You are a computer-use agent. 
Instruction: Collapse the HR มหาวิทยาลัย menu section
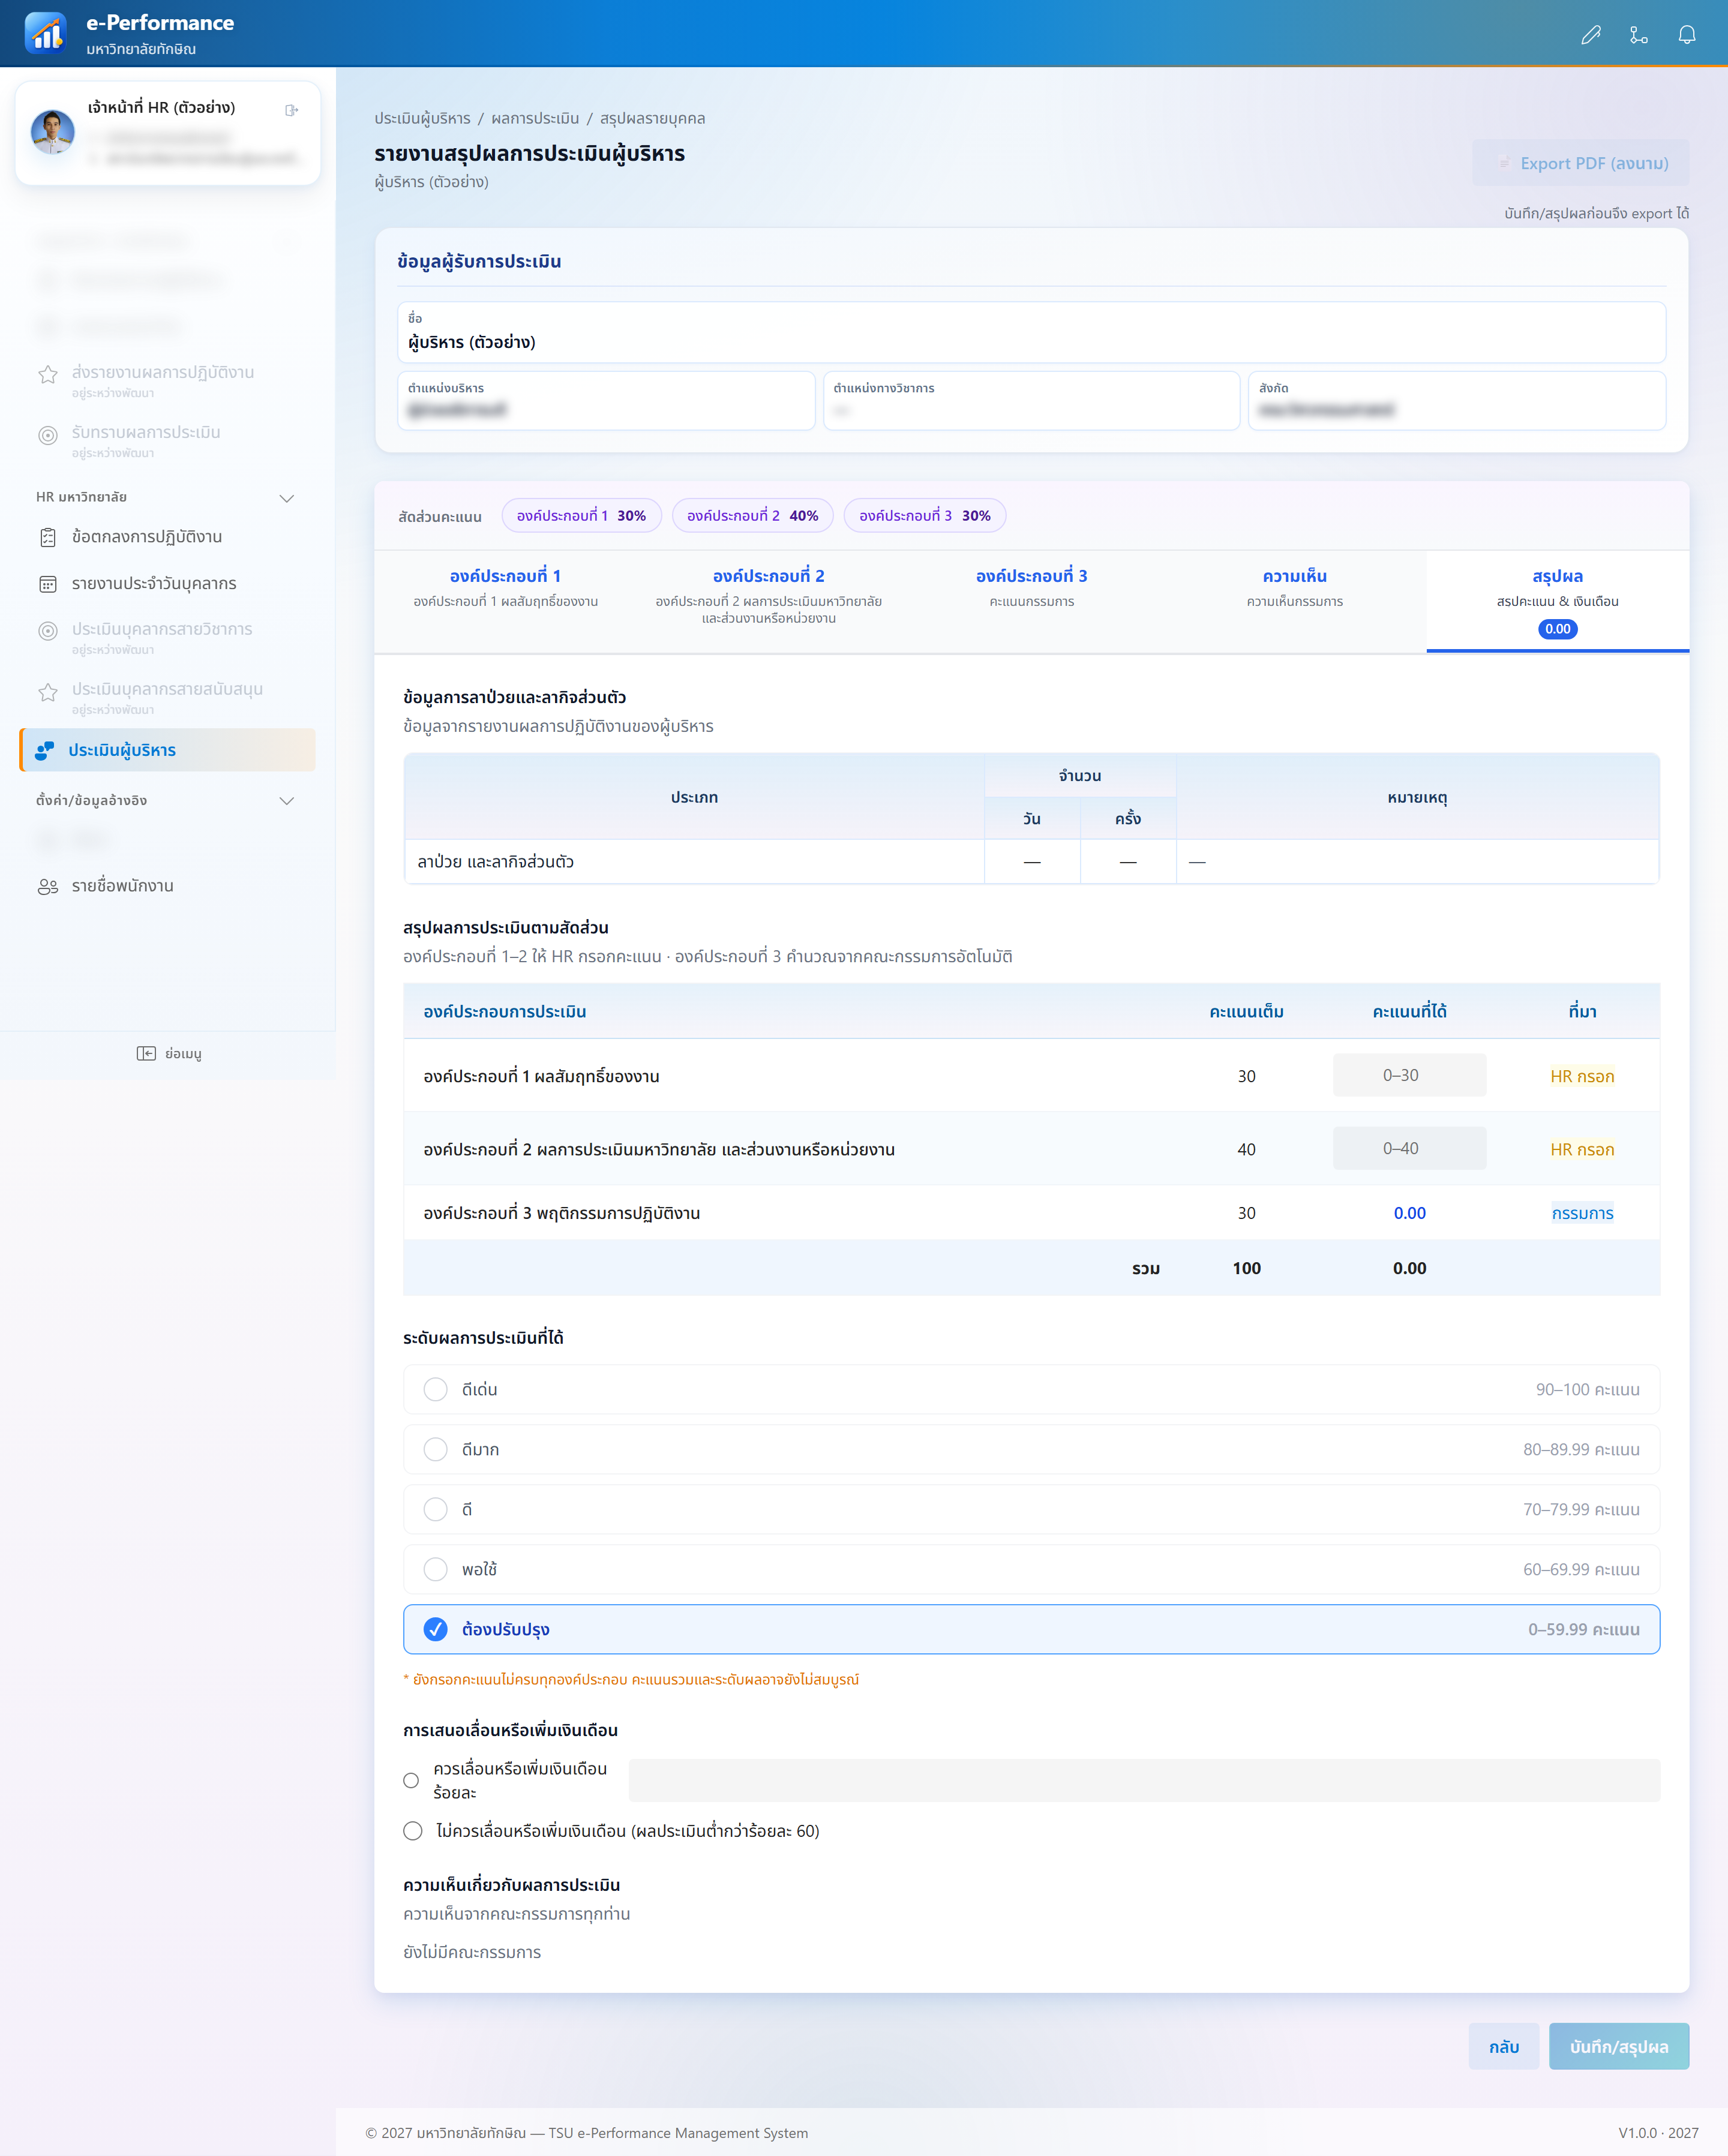pyautogui.click(x=287, y=498)
